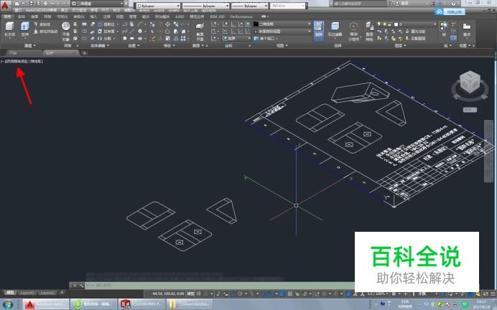
Task: Add a new drawing tab with plus
Action: (84, 53)
